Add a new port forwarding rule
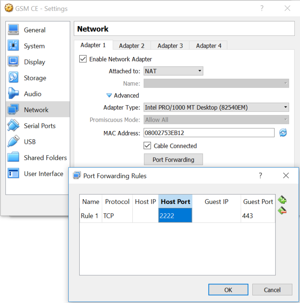The height and width of the screenshot is (303, 300). pos(282,200)
